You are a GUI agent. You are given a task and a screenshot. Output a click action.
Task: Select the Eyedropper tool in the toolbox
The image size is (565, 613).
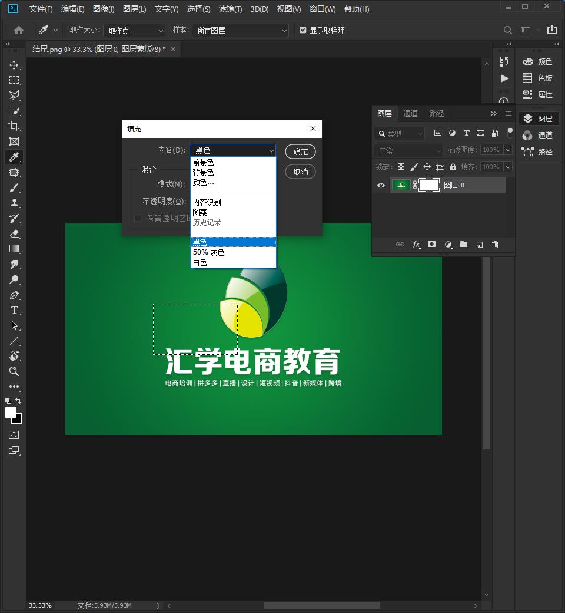(x=14, y=157)
